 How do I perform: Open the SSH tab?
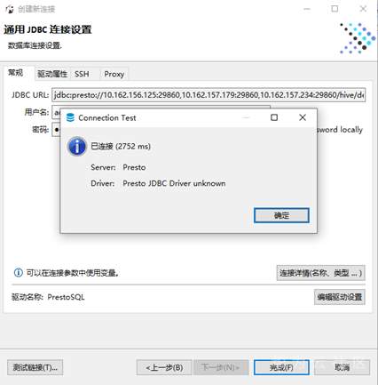pyautogui.click(x=82, y=74)
